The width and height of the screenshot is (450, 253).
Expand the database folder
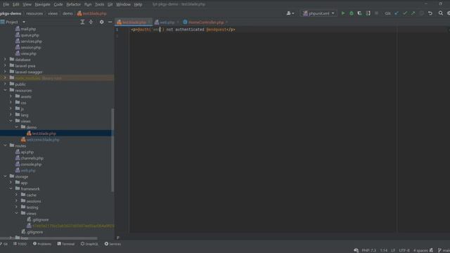(x=5, y=59)
